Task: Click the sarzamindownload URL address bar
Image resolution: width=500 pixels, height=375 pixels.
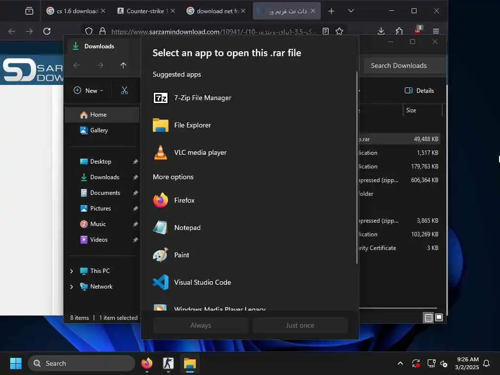Action: point(213,32)
